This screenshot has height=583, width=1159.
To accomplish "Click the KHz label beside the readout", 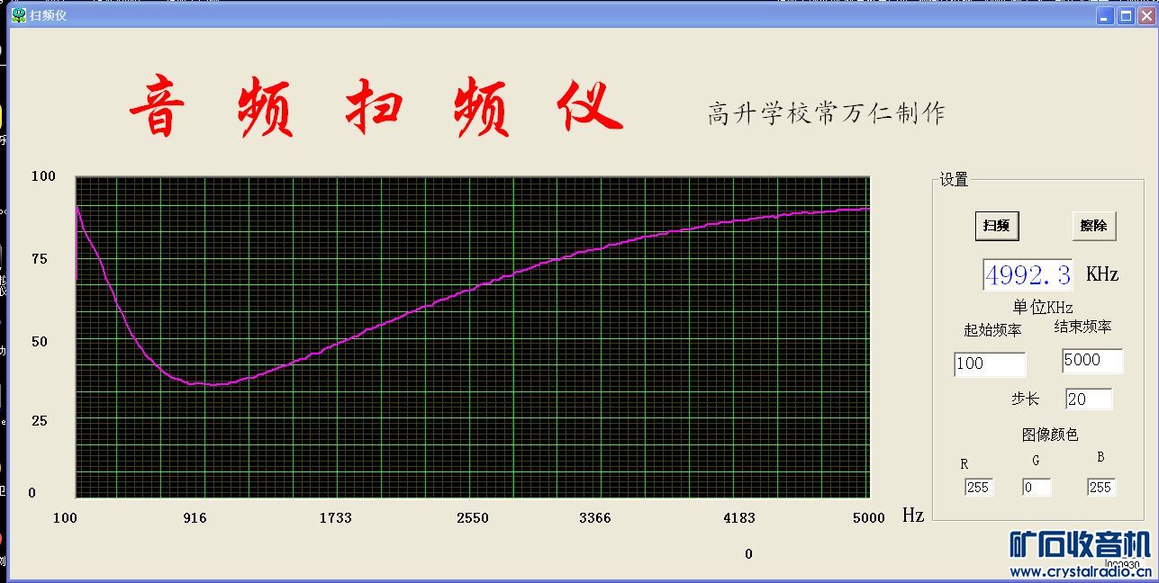I will [1102, 274].
